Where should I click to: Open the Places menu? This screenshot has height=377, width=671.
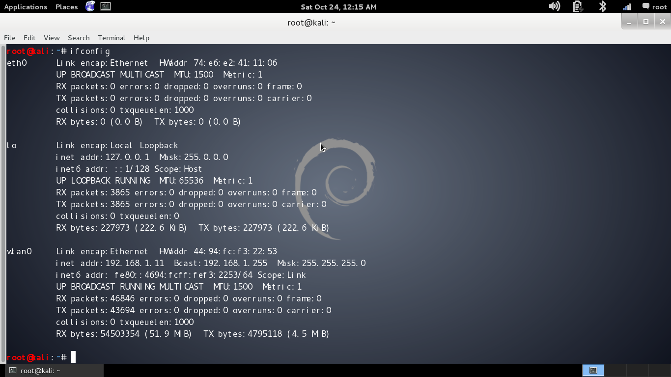(x=67, y=7)
